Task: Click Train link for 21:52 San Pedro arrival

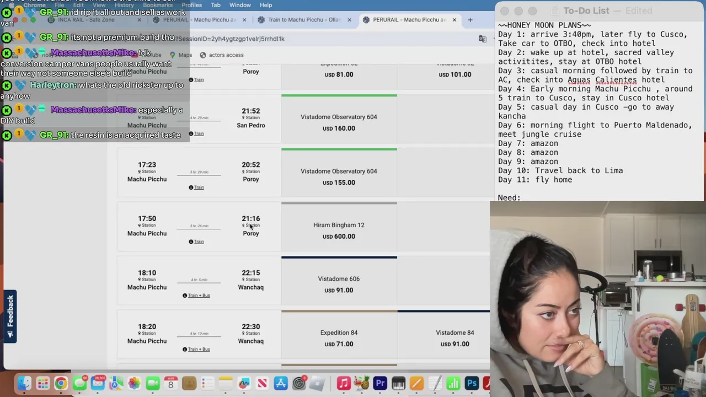Action: click(199, 133)
